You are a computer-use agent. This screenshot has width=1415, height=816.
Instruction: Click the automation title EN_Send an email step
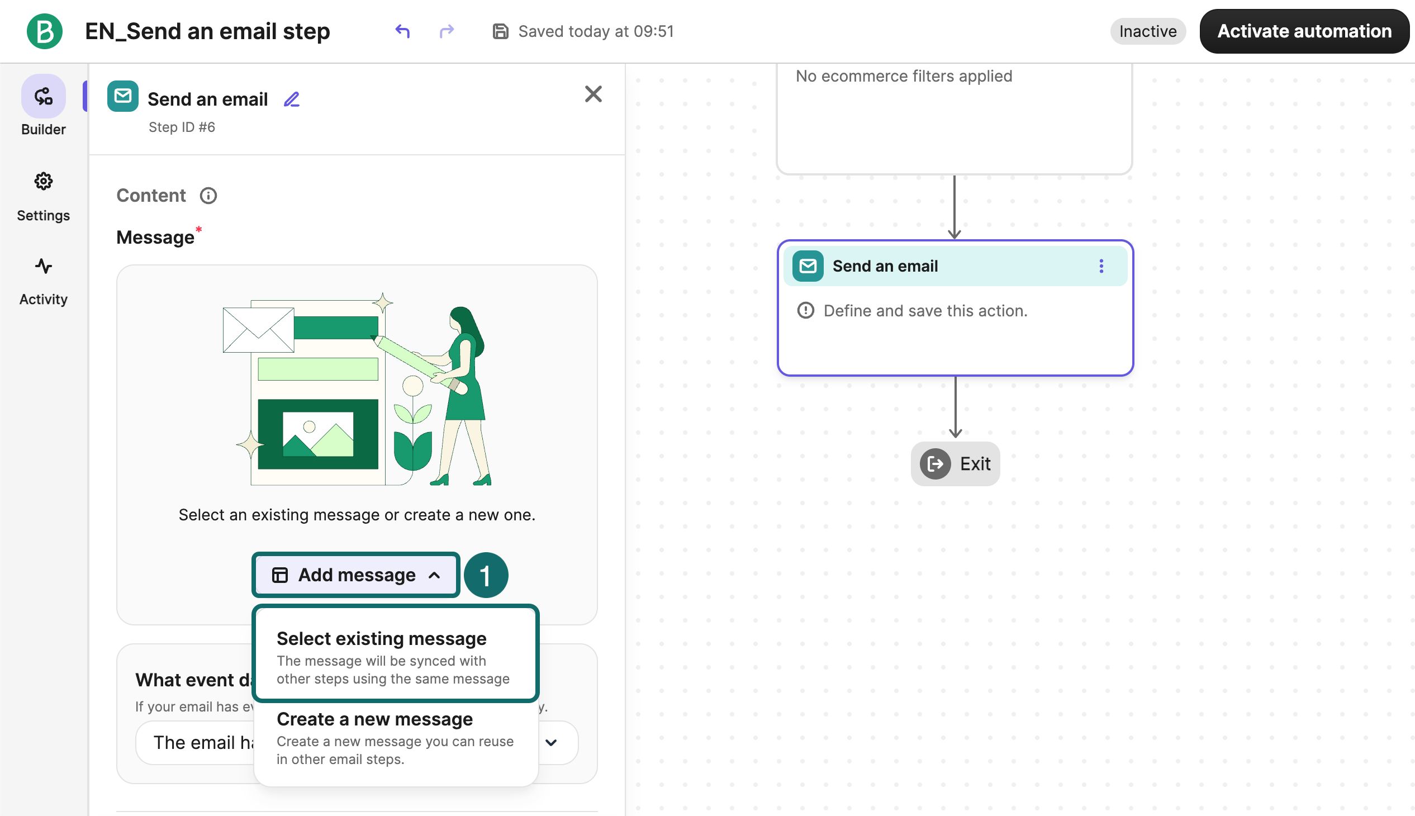point(207,31)
